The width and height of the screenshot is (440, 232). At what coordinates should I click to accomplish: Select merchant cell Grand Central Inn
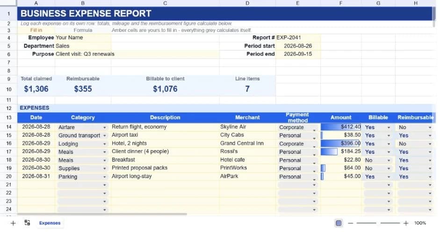coord(247,143)
